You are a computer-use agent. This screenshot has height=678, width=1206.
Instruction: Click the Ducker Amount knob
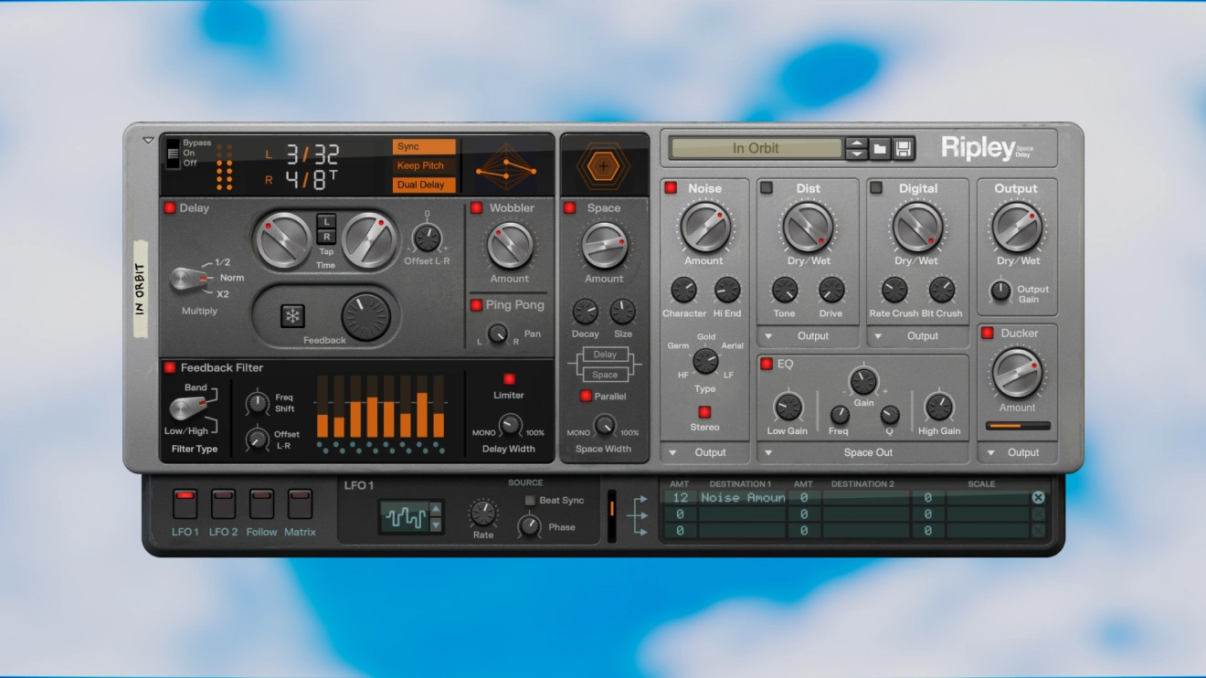1017,373
